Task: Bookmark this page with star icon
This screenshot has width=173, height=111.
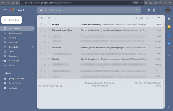Action: (x=141, y=3)
